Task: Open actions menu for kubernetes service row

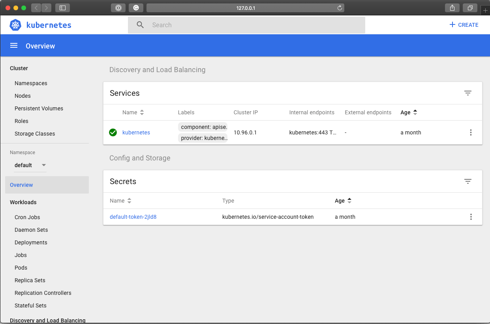Action: pyautogui.click(x=471, y=132)
